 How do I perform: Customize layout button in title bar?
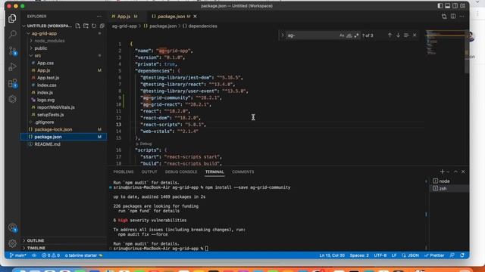click(463, 6)
